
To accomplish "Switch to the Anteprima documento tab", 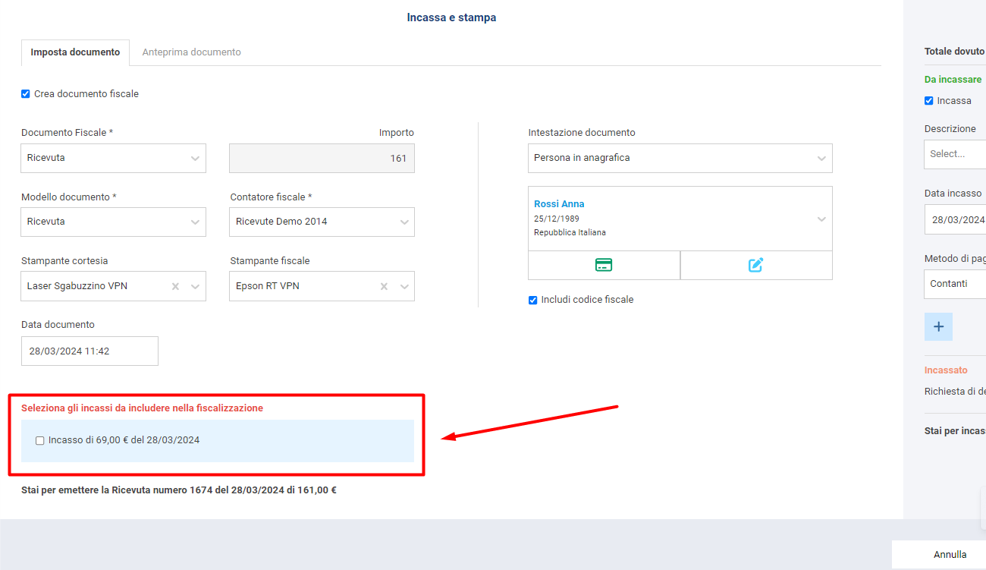I will [191, 52].
